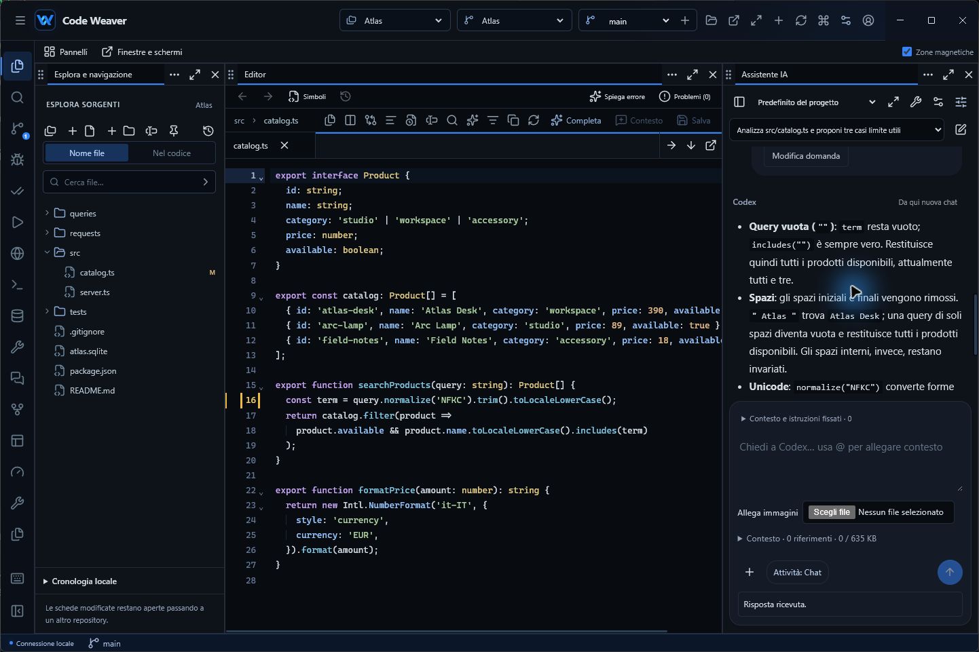Start a new chat with the compose icon

click(x=961, y=130)
